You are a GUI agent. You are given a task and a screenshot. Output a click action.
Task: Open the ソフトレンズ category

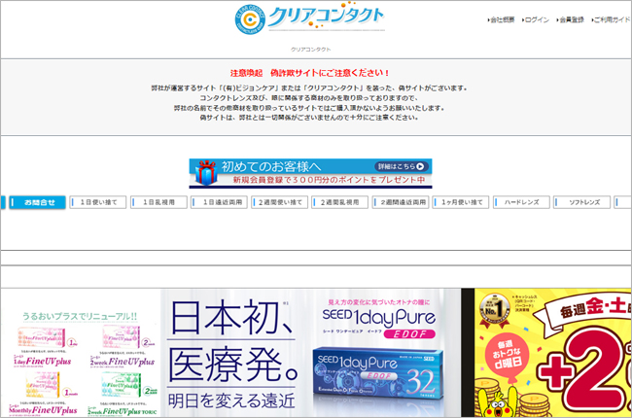click(x=583, y=202)
